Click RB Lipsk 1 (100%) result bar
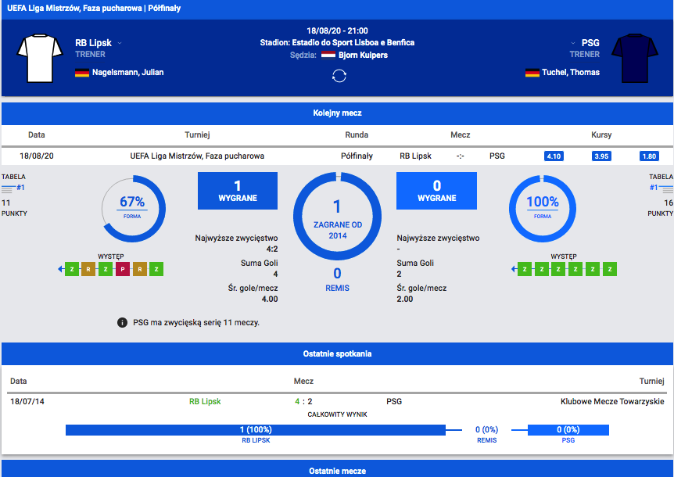This screenshot has height=477, width=674. (x=255, y=430)
